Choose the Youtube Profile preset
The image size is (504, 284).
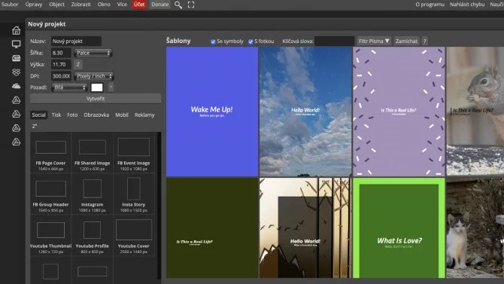coord(93,236)
